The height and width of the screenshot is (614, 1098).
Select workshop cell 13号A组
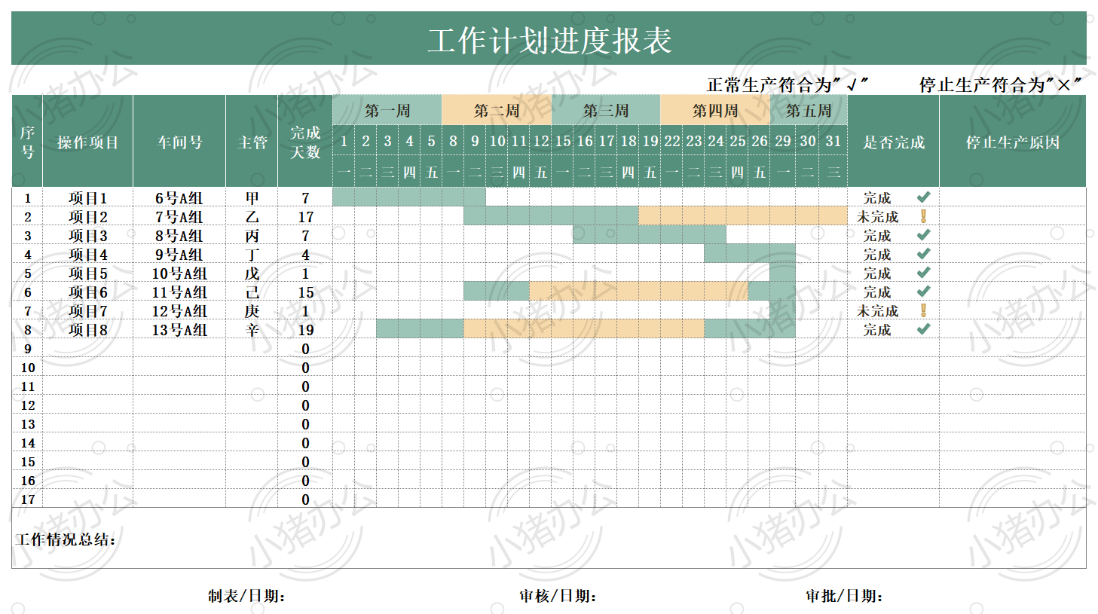tap(179, 329)
